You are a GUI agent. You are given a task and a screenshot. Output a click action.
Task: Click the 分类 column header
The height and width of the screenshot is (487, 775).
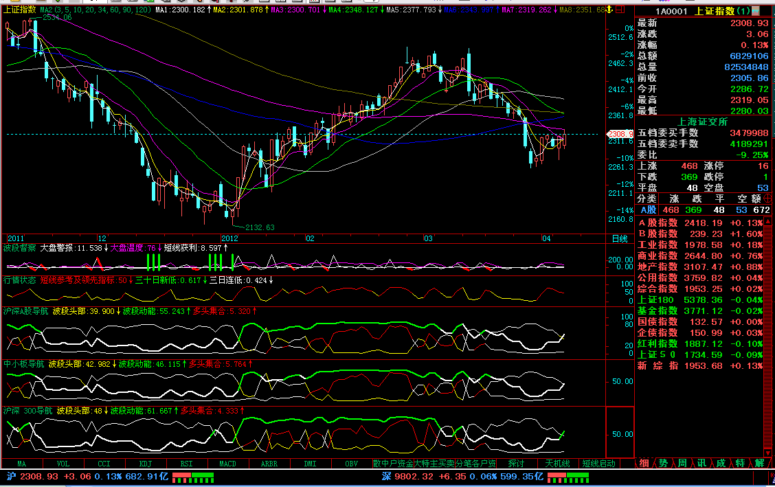click(x=647, y=199)
